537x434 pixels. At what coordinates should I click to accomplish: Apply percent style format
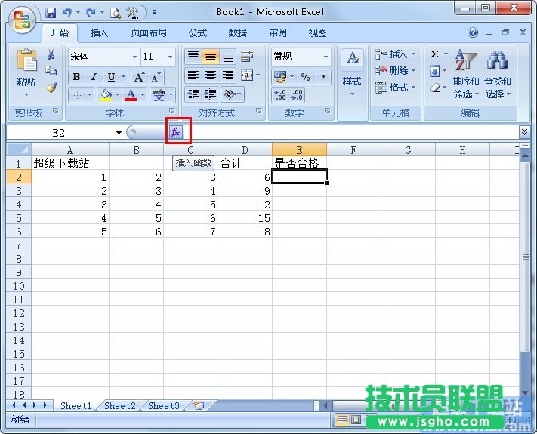click(305, 77)
